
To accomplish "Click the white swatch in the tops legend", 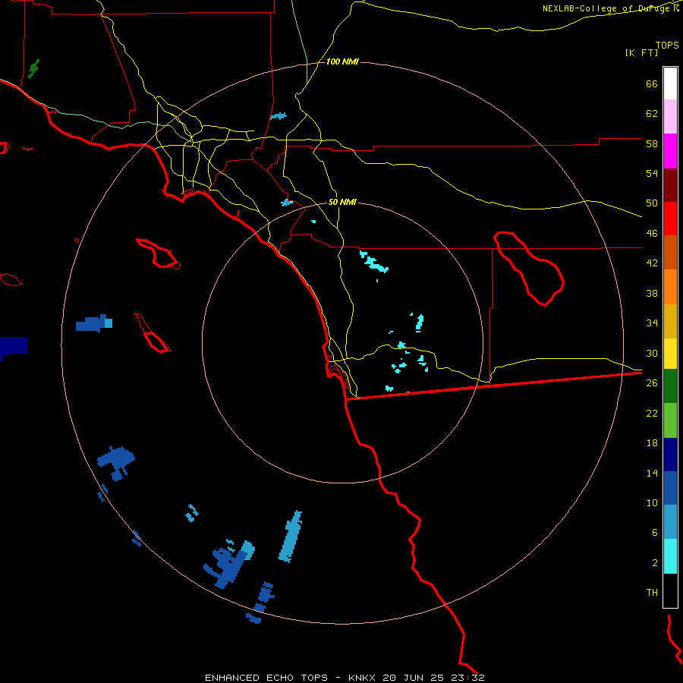I will tap(670, 83).
